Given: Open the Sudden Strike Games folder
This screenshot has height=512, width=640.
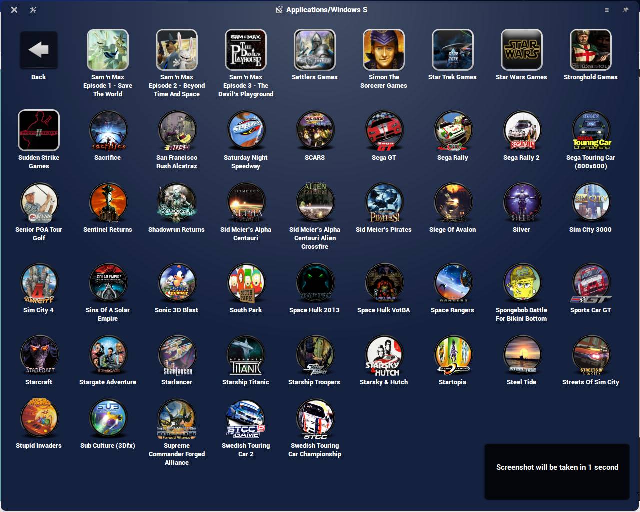Looking at the screenshot, I should coord(39,130).
